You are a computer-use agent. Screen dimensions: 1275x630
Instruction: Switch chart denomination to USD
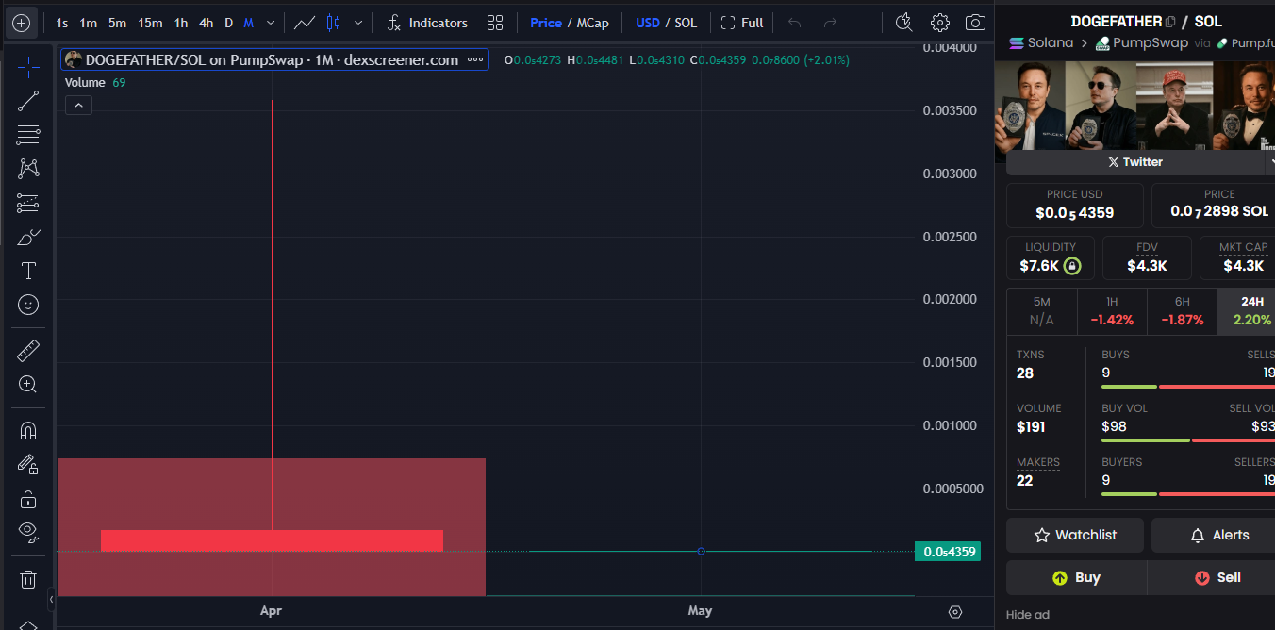(x=648, y=23)
